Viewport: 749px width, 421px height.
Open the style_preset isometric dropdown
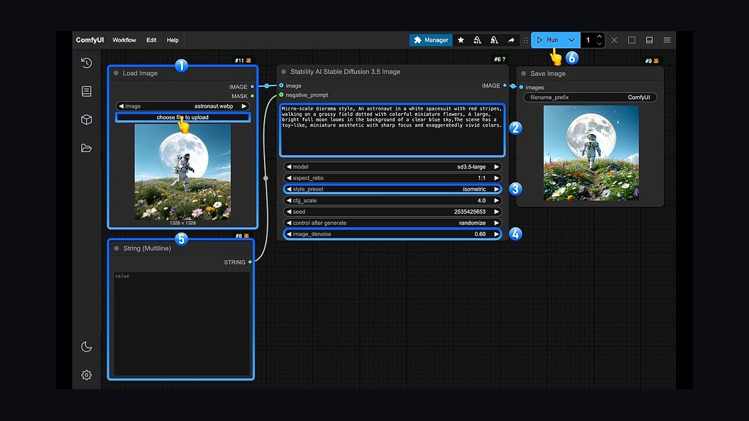coord(393,189)
